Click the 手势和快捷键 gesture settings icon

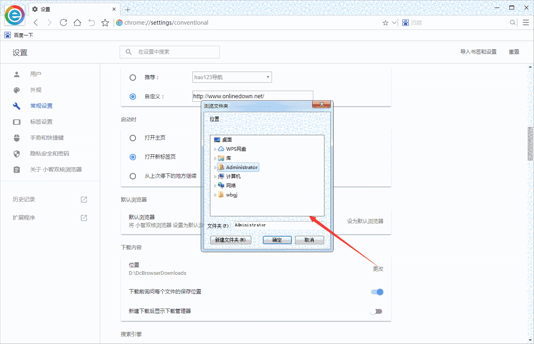tap(16, 138)
